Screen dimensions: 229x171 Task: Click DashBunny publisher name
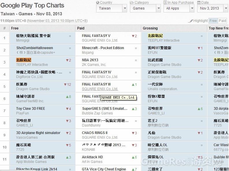coord(91,125)
